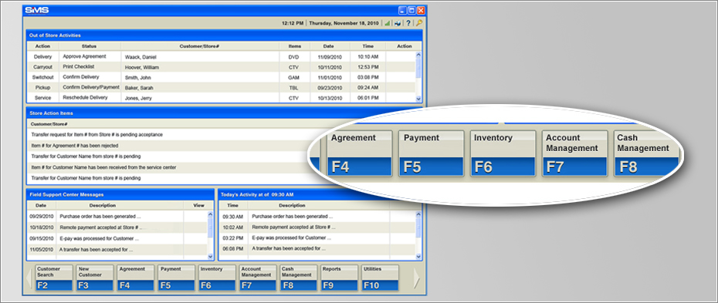Select the 09/29/2010 message row
The width and height of the screenshot is (718, 303).
tap(117, 217)
